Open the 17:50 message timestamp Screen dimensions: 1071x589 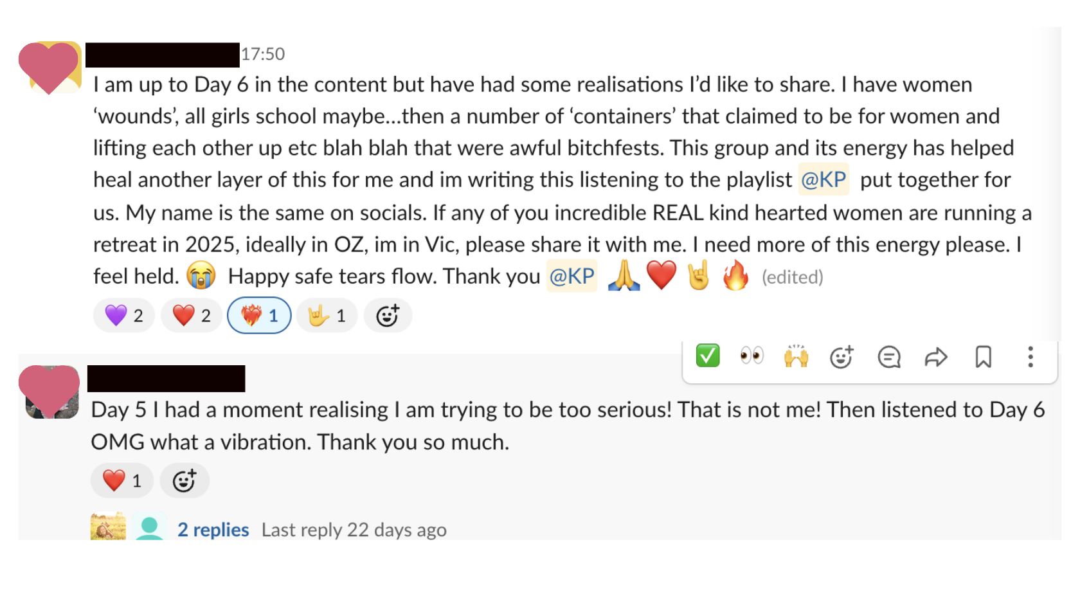pyautogui.click(x=263, y=54)
